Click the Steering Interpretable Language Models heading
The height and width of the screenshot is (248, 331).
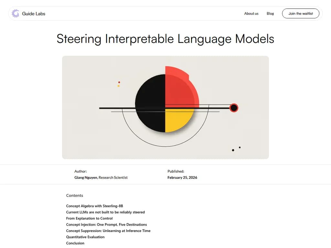tap(165, 39)
